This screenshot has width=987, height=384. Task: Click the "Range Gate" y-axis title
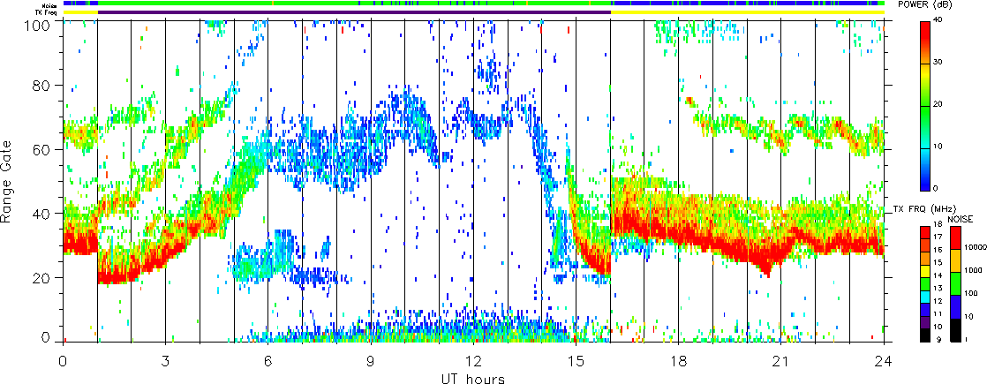pos(7,182)
